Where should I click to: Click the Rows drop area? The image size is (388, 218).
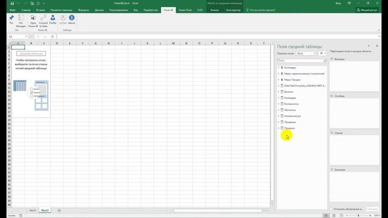[354, 150]
